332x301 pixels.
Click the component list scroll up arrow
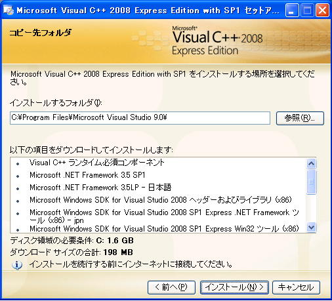(311, 163)
